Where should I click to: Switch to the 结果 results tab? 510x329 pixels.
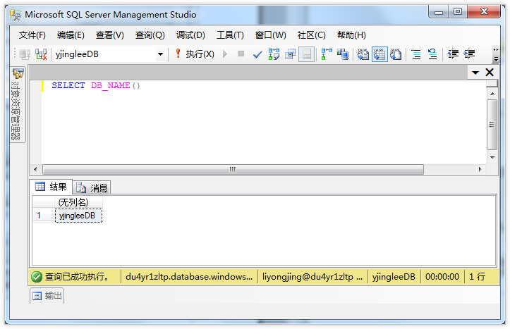tap(51, 187)
